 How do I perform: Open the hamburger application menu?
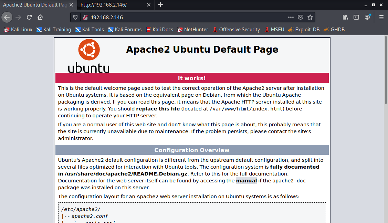click(x=381, y=17)
